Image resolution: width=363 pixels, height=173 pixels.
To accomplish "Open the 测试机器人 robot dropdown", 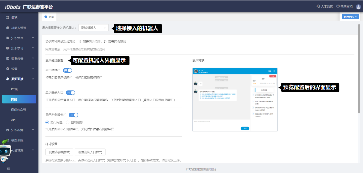I will coord(93,28).
